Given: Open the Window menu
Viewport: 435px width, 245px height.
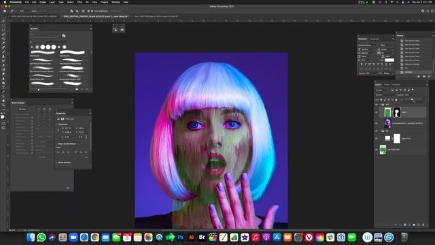Looking at the screenshot, I should pyautogui.click(x=116, y=2).
